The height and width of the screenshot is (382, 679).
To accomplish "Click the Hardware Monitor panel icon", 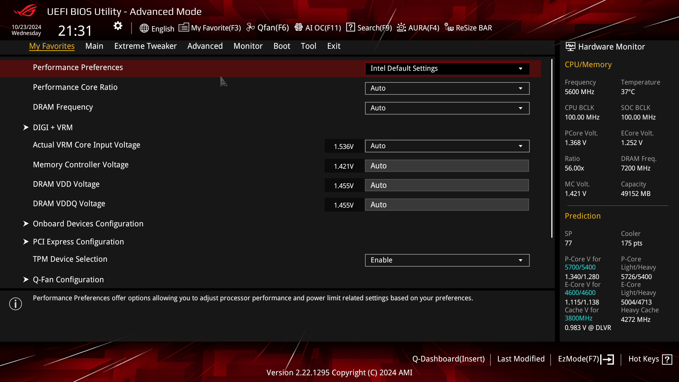I will point(570,46).
